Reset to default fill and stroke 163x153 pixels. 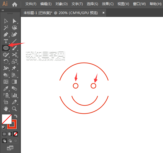point(3,127)
